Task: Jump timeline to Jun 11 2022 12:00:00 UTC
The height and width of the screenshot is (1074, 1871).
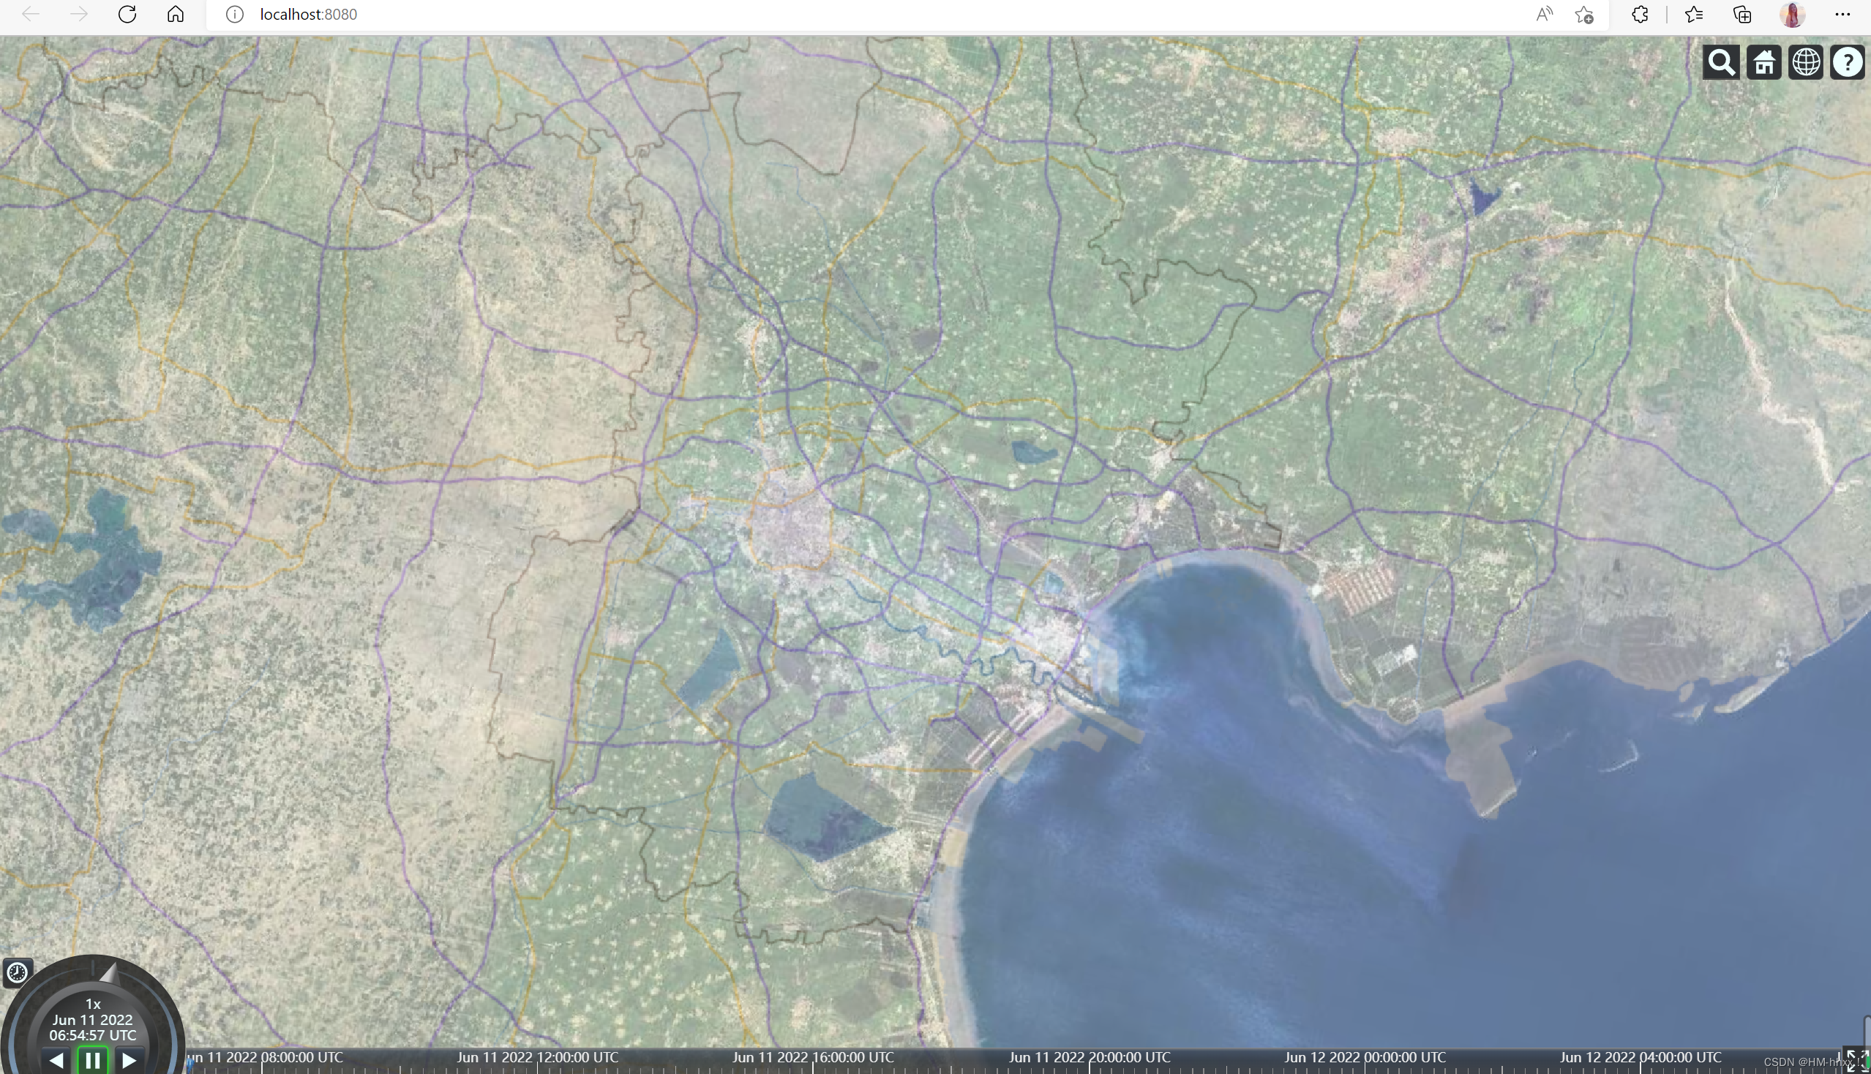Action: click(x=537, y=1057)
